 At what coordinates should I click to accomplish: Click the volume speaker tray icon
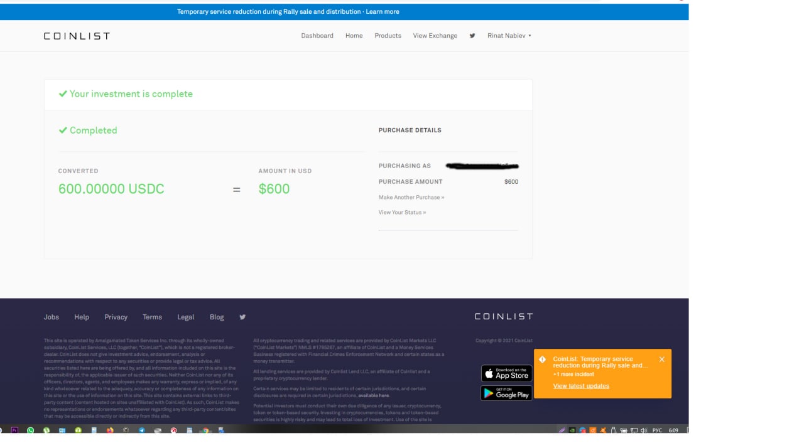644,430
